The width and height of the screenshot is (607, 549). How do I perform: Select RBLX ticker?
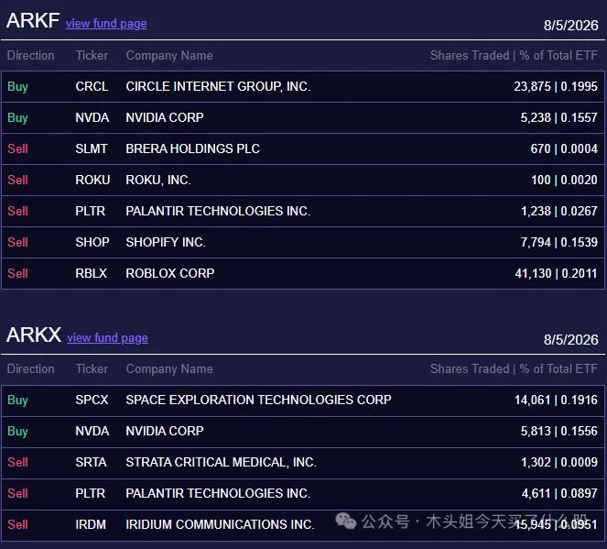[x=91, y=273]
